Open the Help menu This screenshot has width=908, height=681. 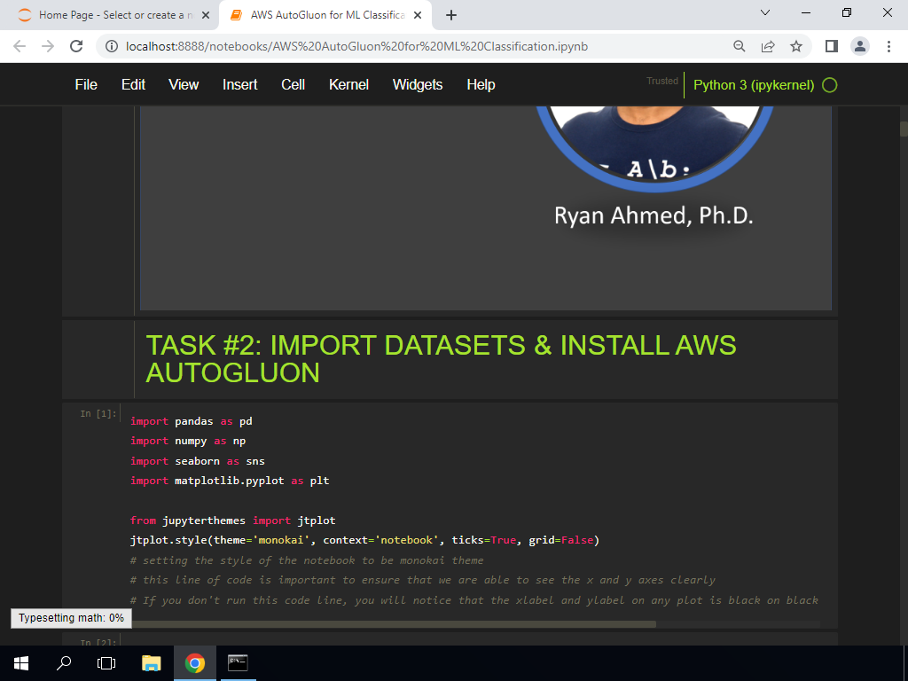[x=481, y=84]
